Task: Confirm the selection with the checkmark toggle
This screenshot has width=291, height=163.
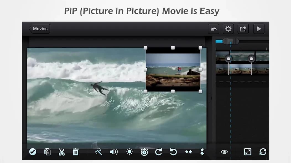Action: (33, 152)
